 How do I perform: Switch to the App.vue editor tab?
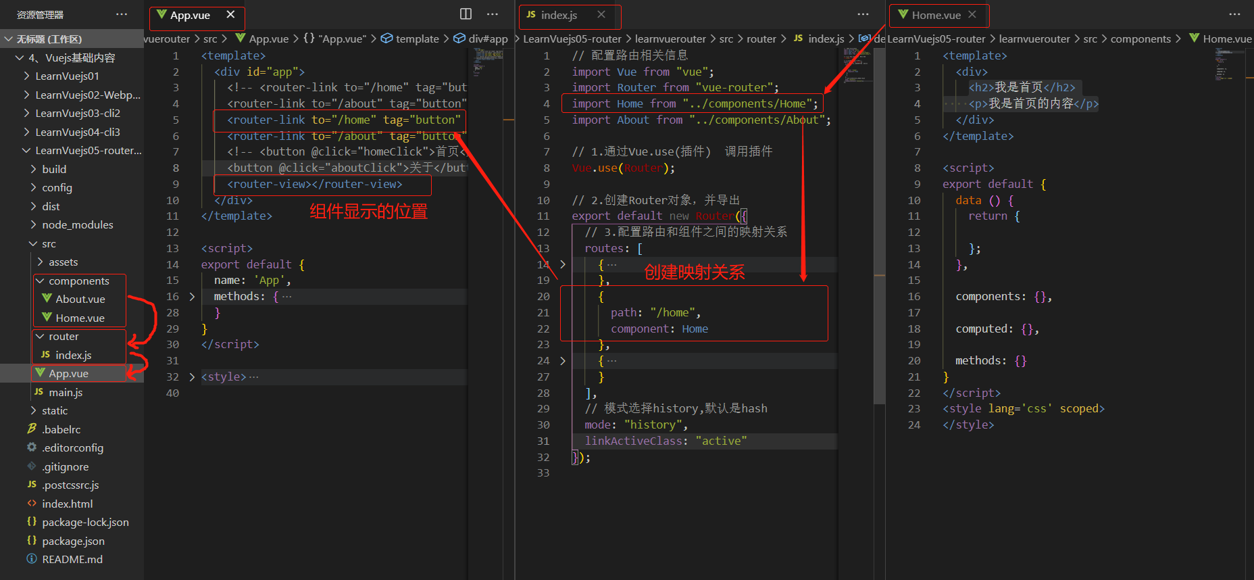(x=197, y=15)
